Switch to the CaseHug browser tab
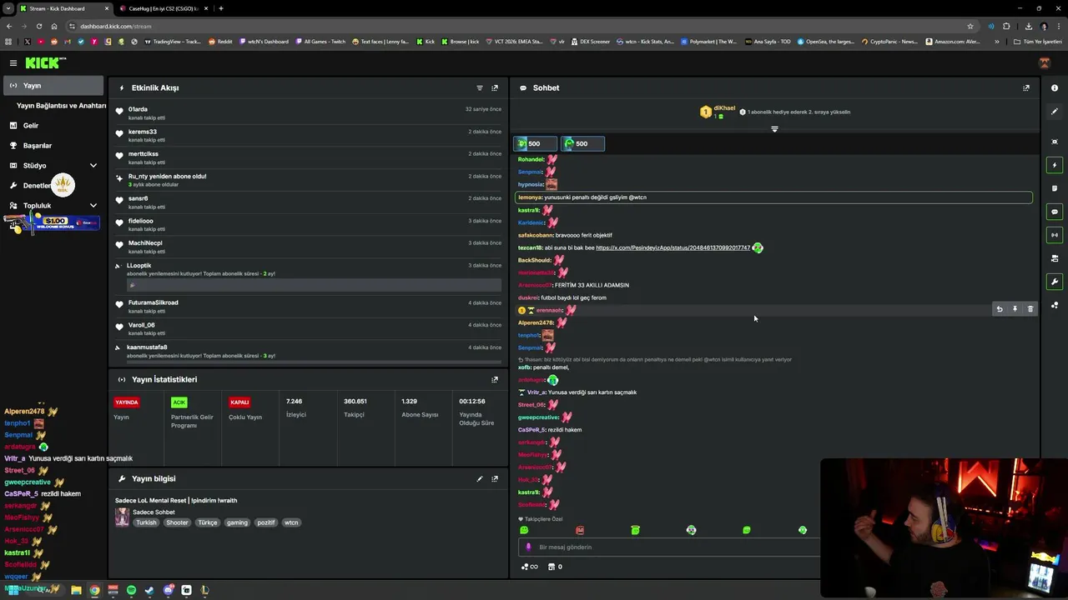This screenshot has height=600, width=1068. [163, 8]
